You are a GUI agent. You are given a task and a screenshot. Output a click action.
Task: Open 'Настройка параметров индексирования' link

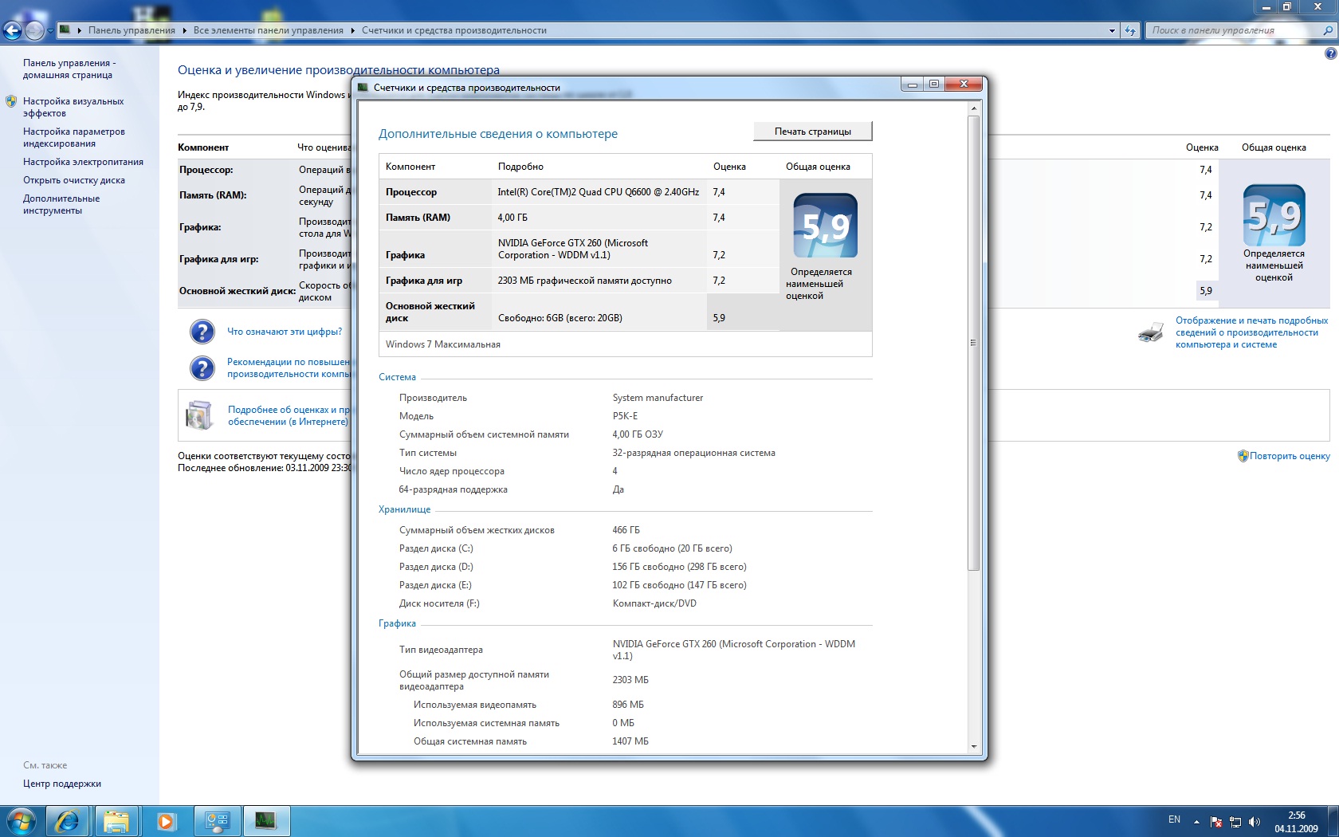[x=74, y=137]
